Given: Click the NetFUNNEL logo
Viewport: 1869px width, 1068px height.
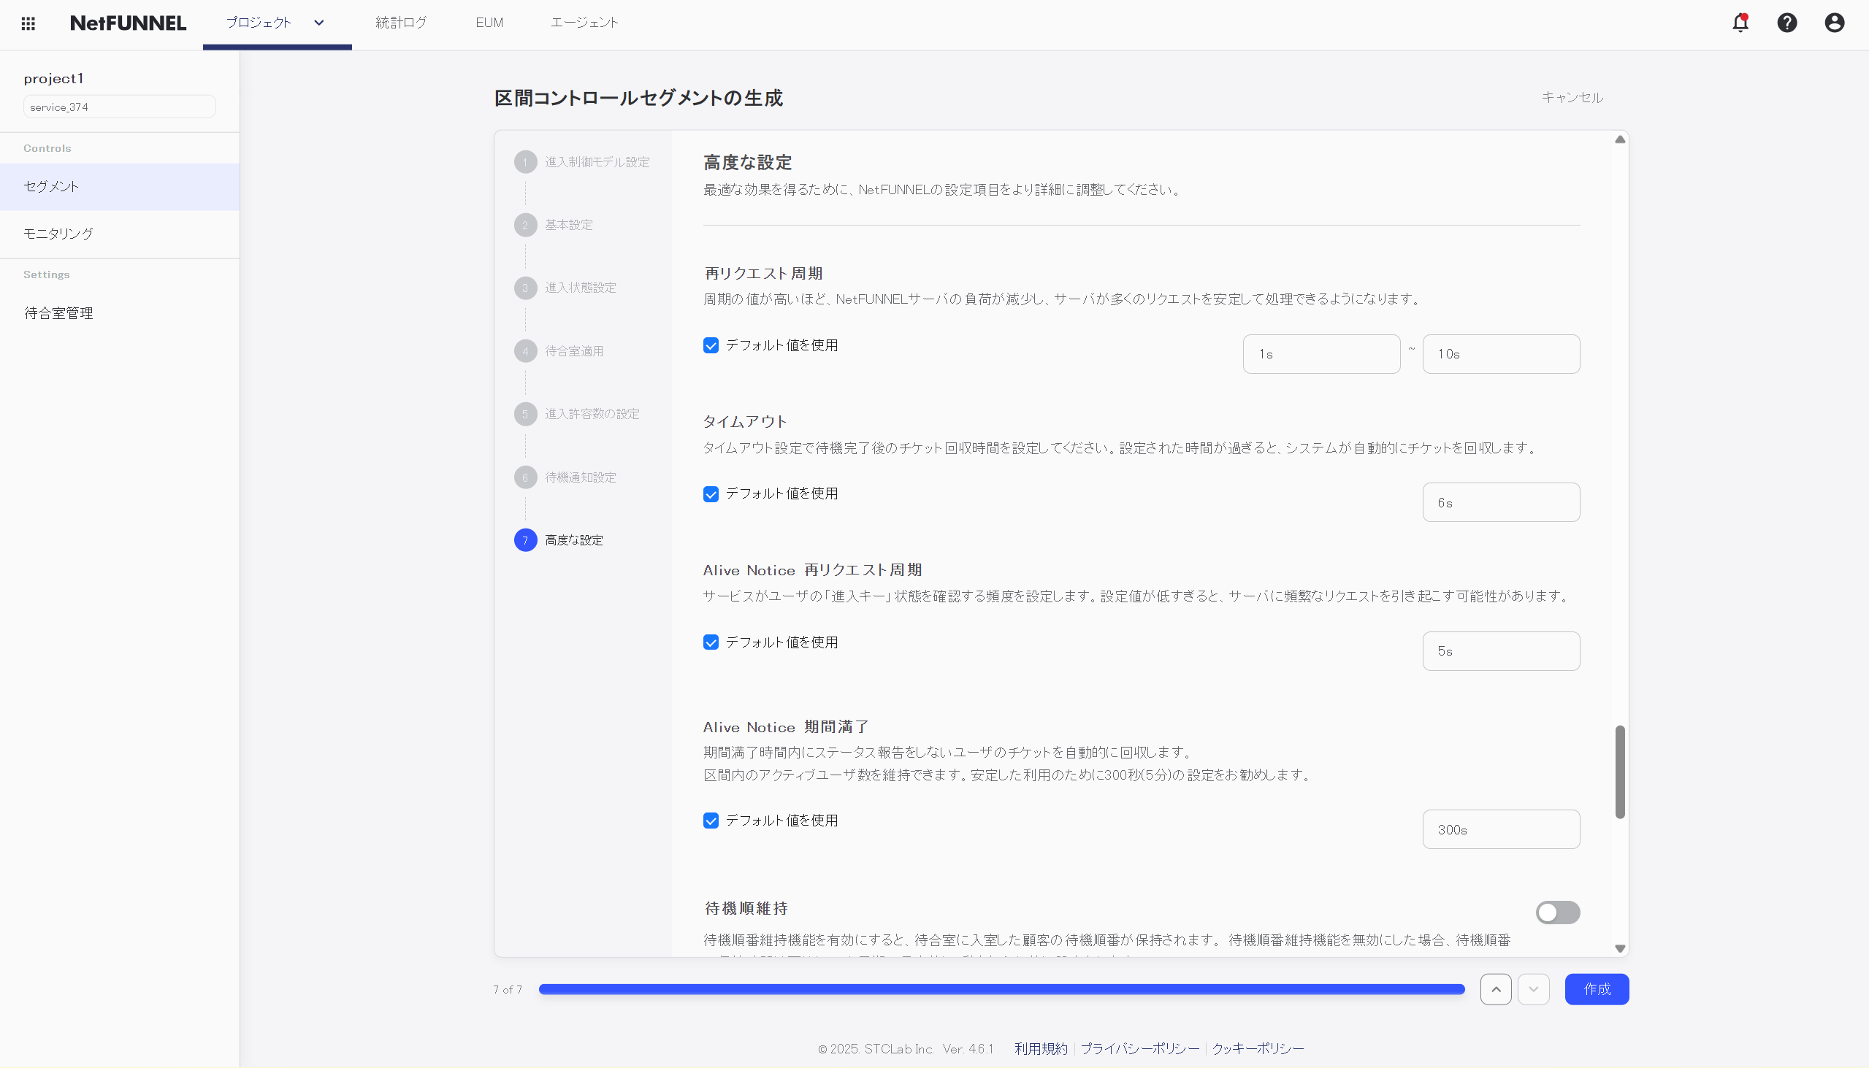Looking at the screenshot, I should [x=128, y=23].
